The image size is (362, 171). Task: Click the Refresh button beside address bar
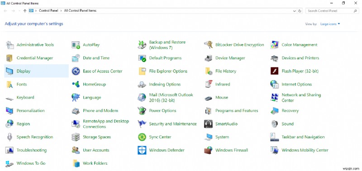[300, 11]
